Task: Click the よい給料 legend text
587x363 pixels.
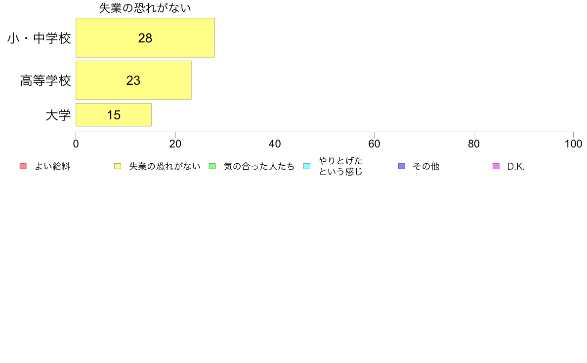Action: 52,167
